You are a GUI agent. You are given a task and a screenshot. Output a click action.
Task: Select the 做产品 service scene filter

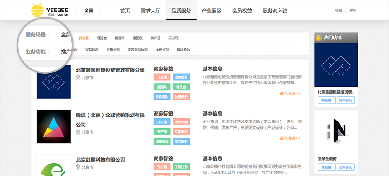pos(156,38)
